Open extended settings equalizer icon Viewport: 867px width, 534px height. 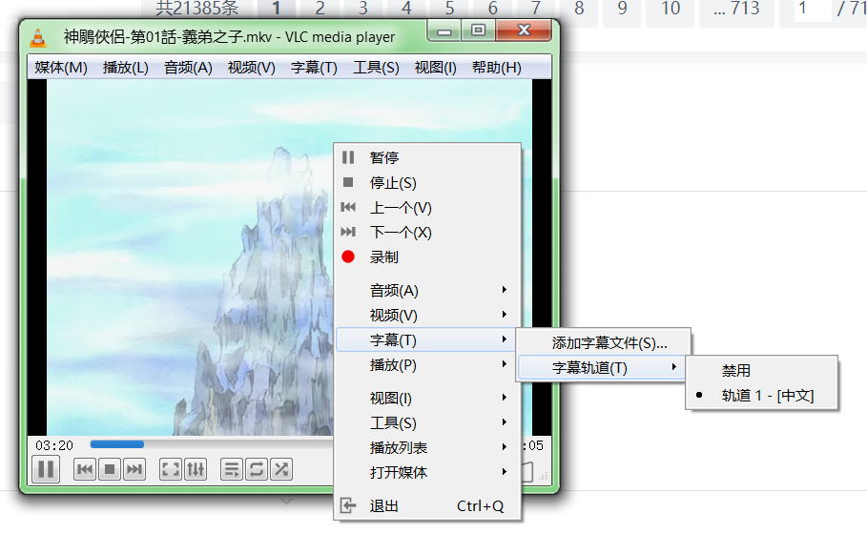pos(196,470)
